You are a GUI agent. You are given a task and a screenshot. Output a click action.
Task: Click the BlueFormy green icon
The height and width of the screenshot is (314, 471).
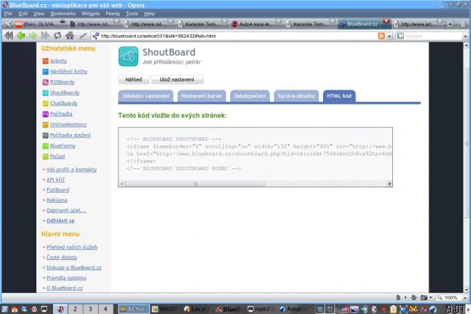click(x=45, y=146)
